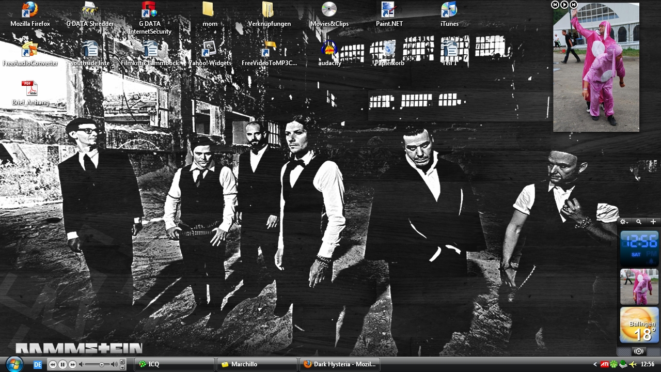Select the FreeAudioConverter desktop shortcut
Viewport: 661px width, 372px height.
30,54
